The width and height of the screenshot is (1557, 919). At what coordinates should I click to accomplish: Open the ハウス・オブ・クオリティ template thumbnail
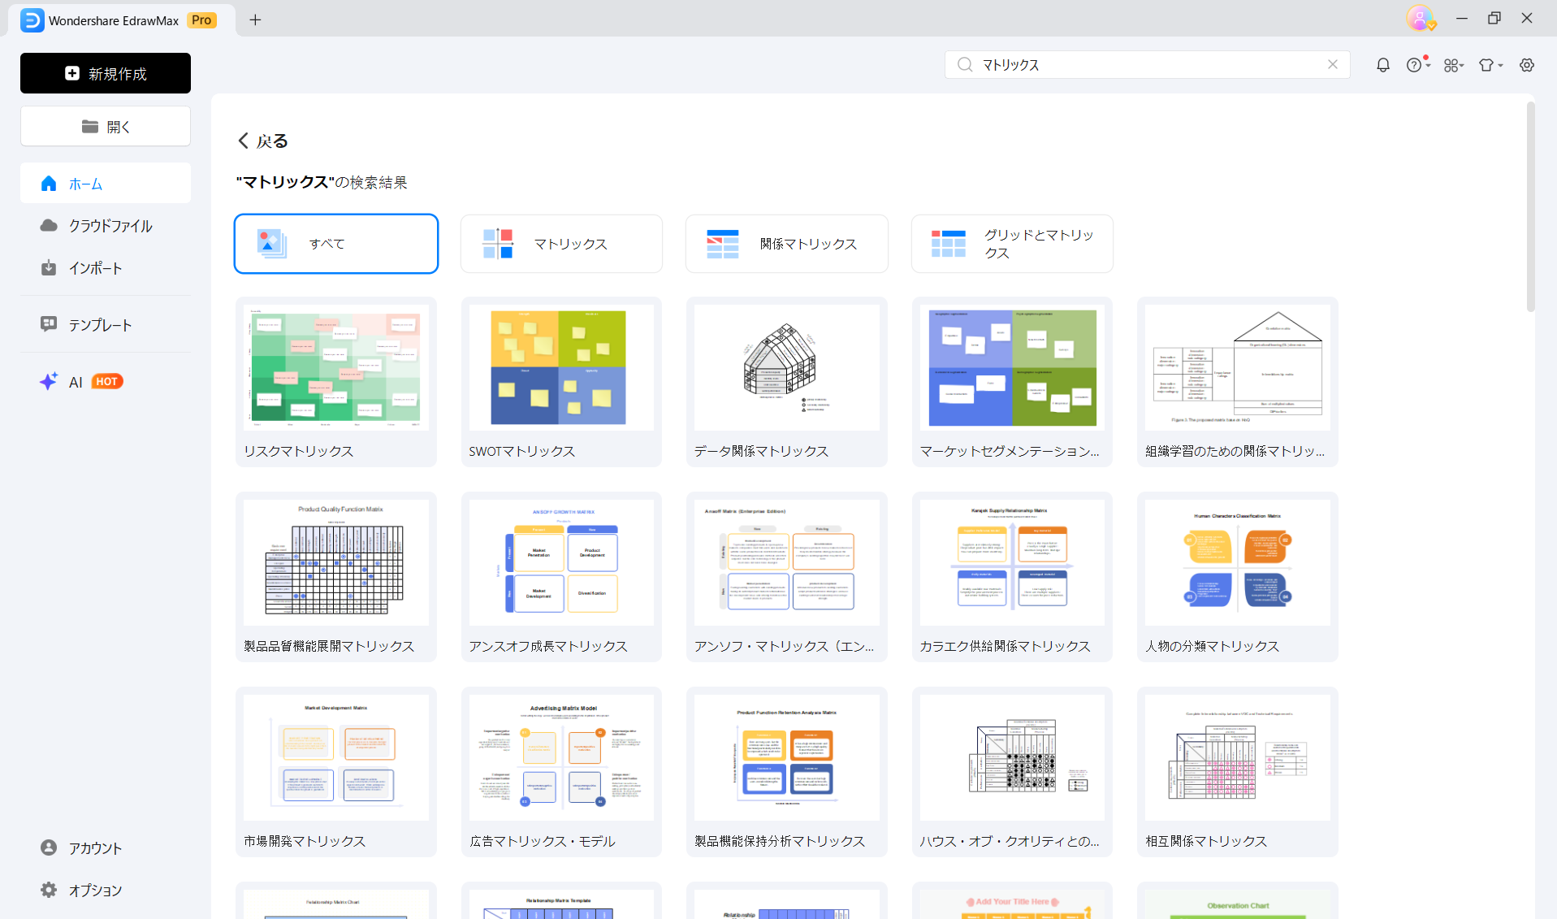coord(1012,758)
